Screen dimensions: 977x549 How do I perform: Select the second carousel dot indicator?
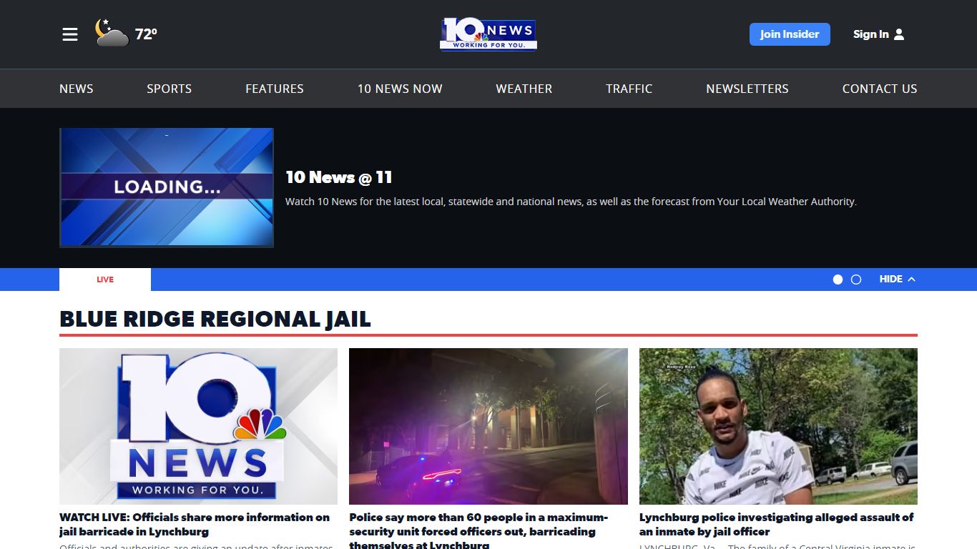(856, 280)
